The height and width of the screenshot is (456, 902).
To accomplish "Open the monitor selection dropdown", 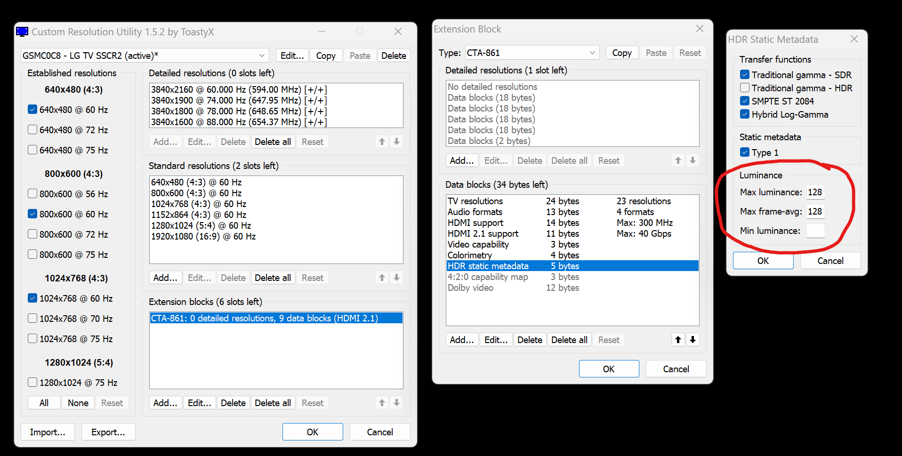I will click(145, 56).
